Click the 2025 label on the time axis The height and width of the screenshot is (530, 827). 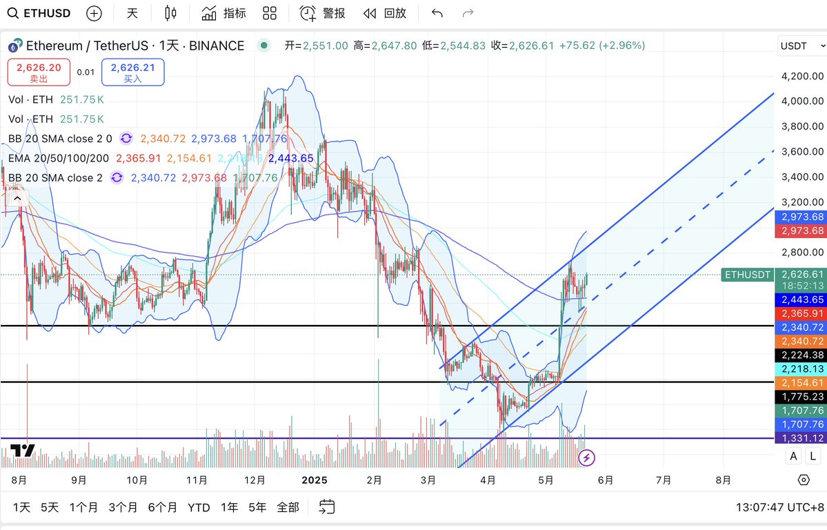[x=315, y=480]
